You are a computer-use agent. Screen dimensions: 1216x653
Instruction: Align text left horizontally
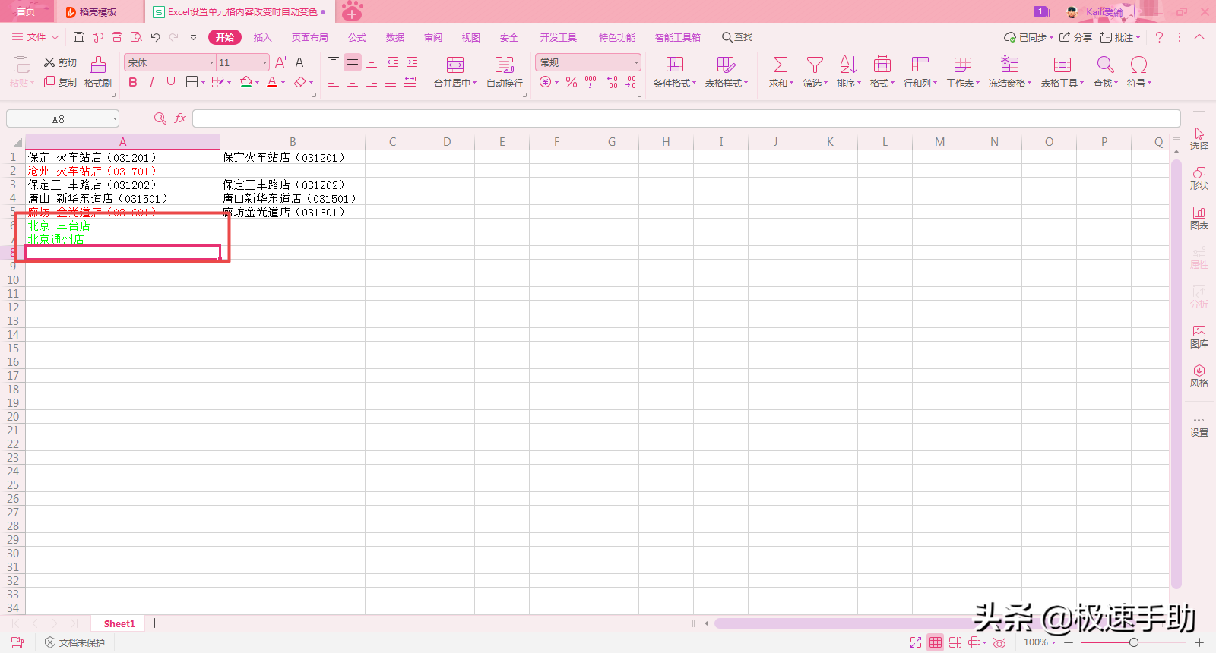pos(334,82)
